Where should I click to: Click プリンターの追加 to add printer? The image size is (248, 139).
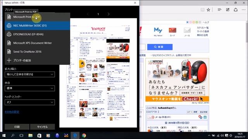(x=37, y=60)
